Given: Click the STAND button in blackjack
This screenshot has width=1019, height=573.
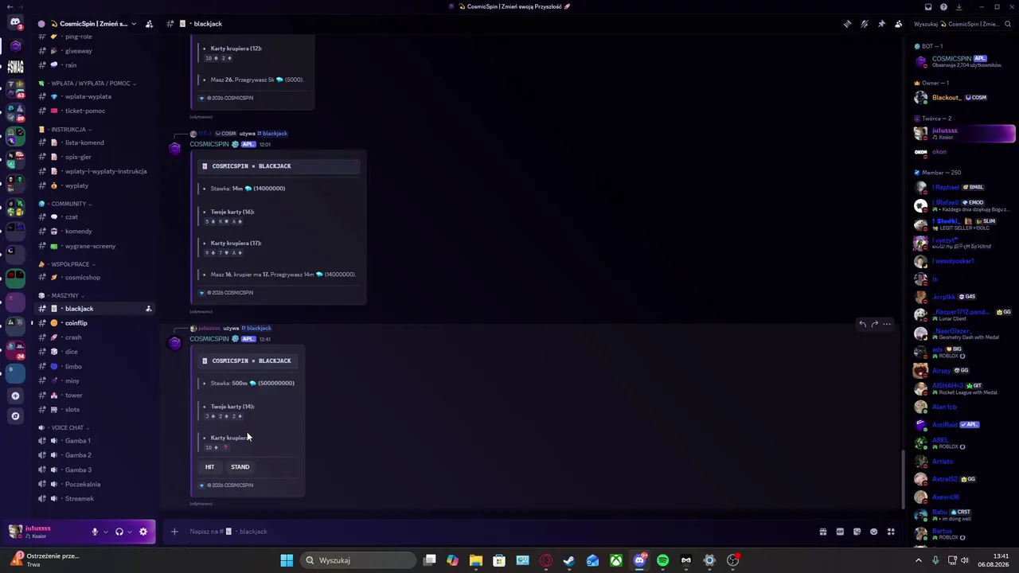Looking at the screenshot, I should 240,467.
